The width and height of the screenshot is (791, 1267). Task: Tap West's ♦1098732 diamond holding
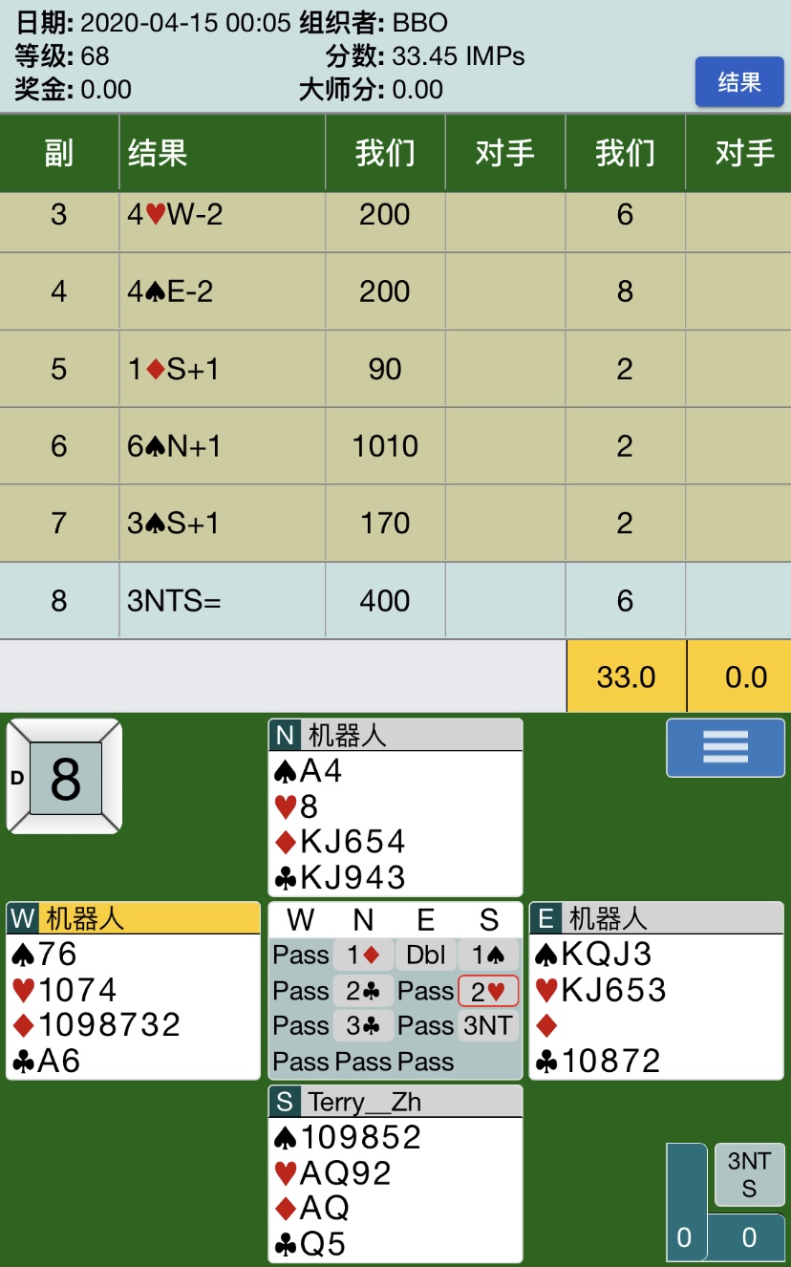(96, 1025)
